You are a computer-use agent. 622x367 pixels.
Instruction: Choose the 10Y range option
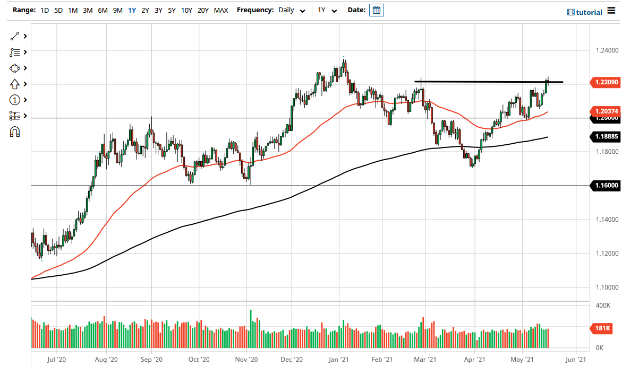[186, 10]
